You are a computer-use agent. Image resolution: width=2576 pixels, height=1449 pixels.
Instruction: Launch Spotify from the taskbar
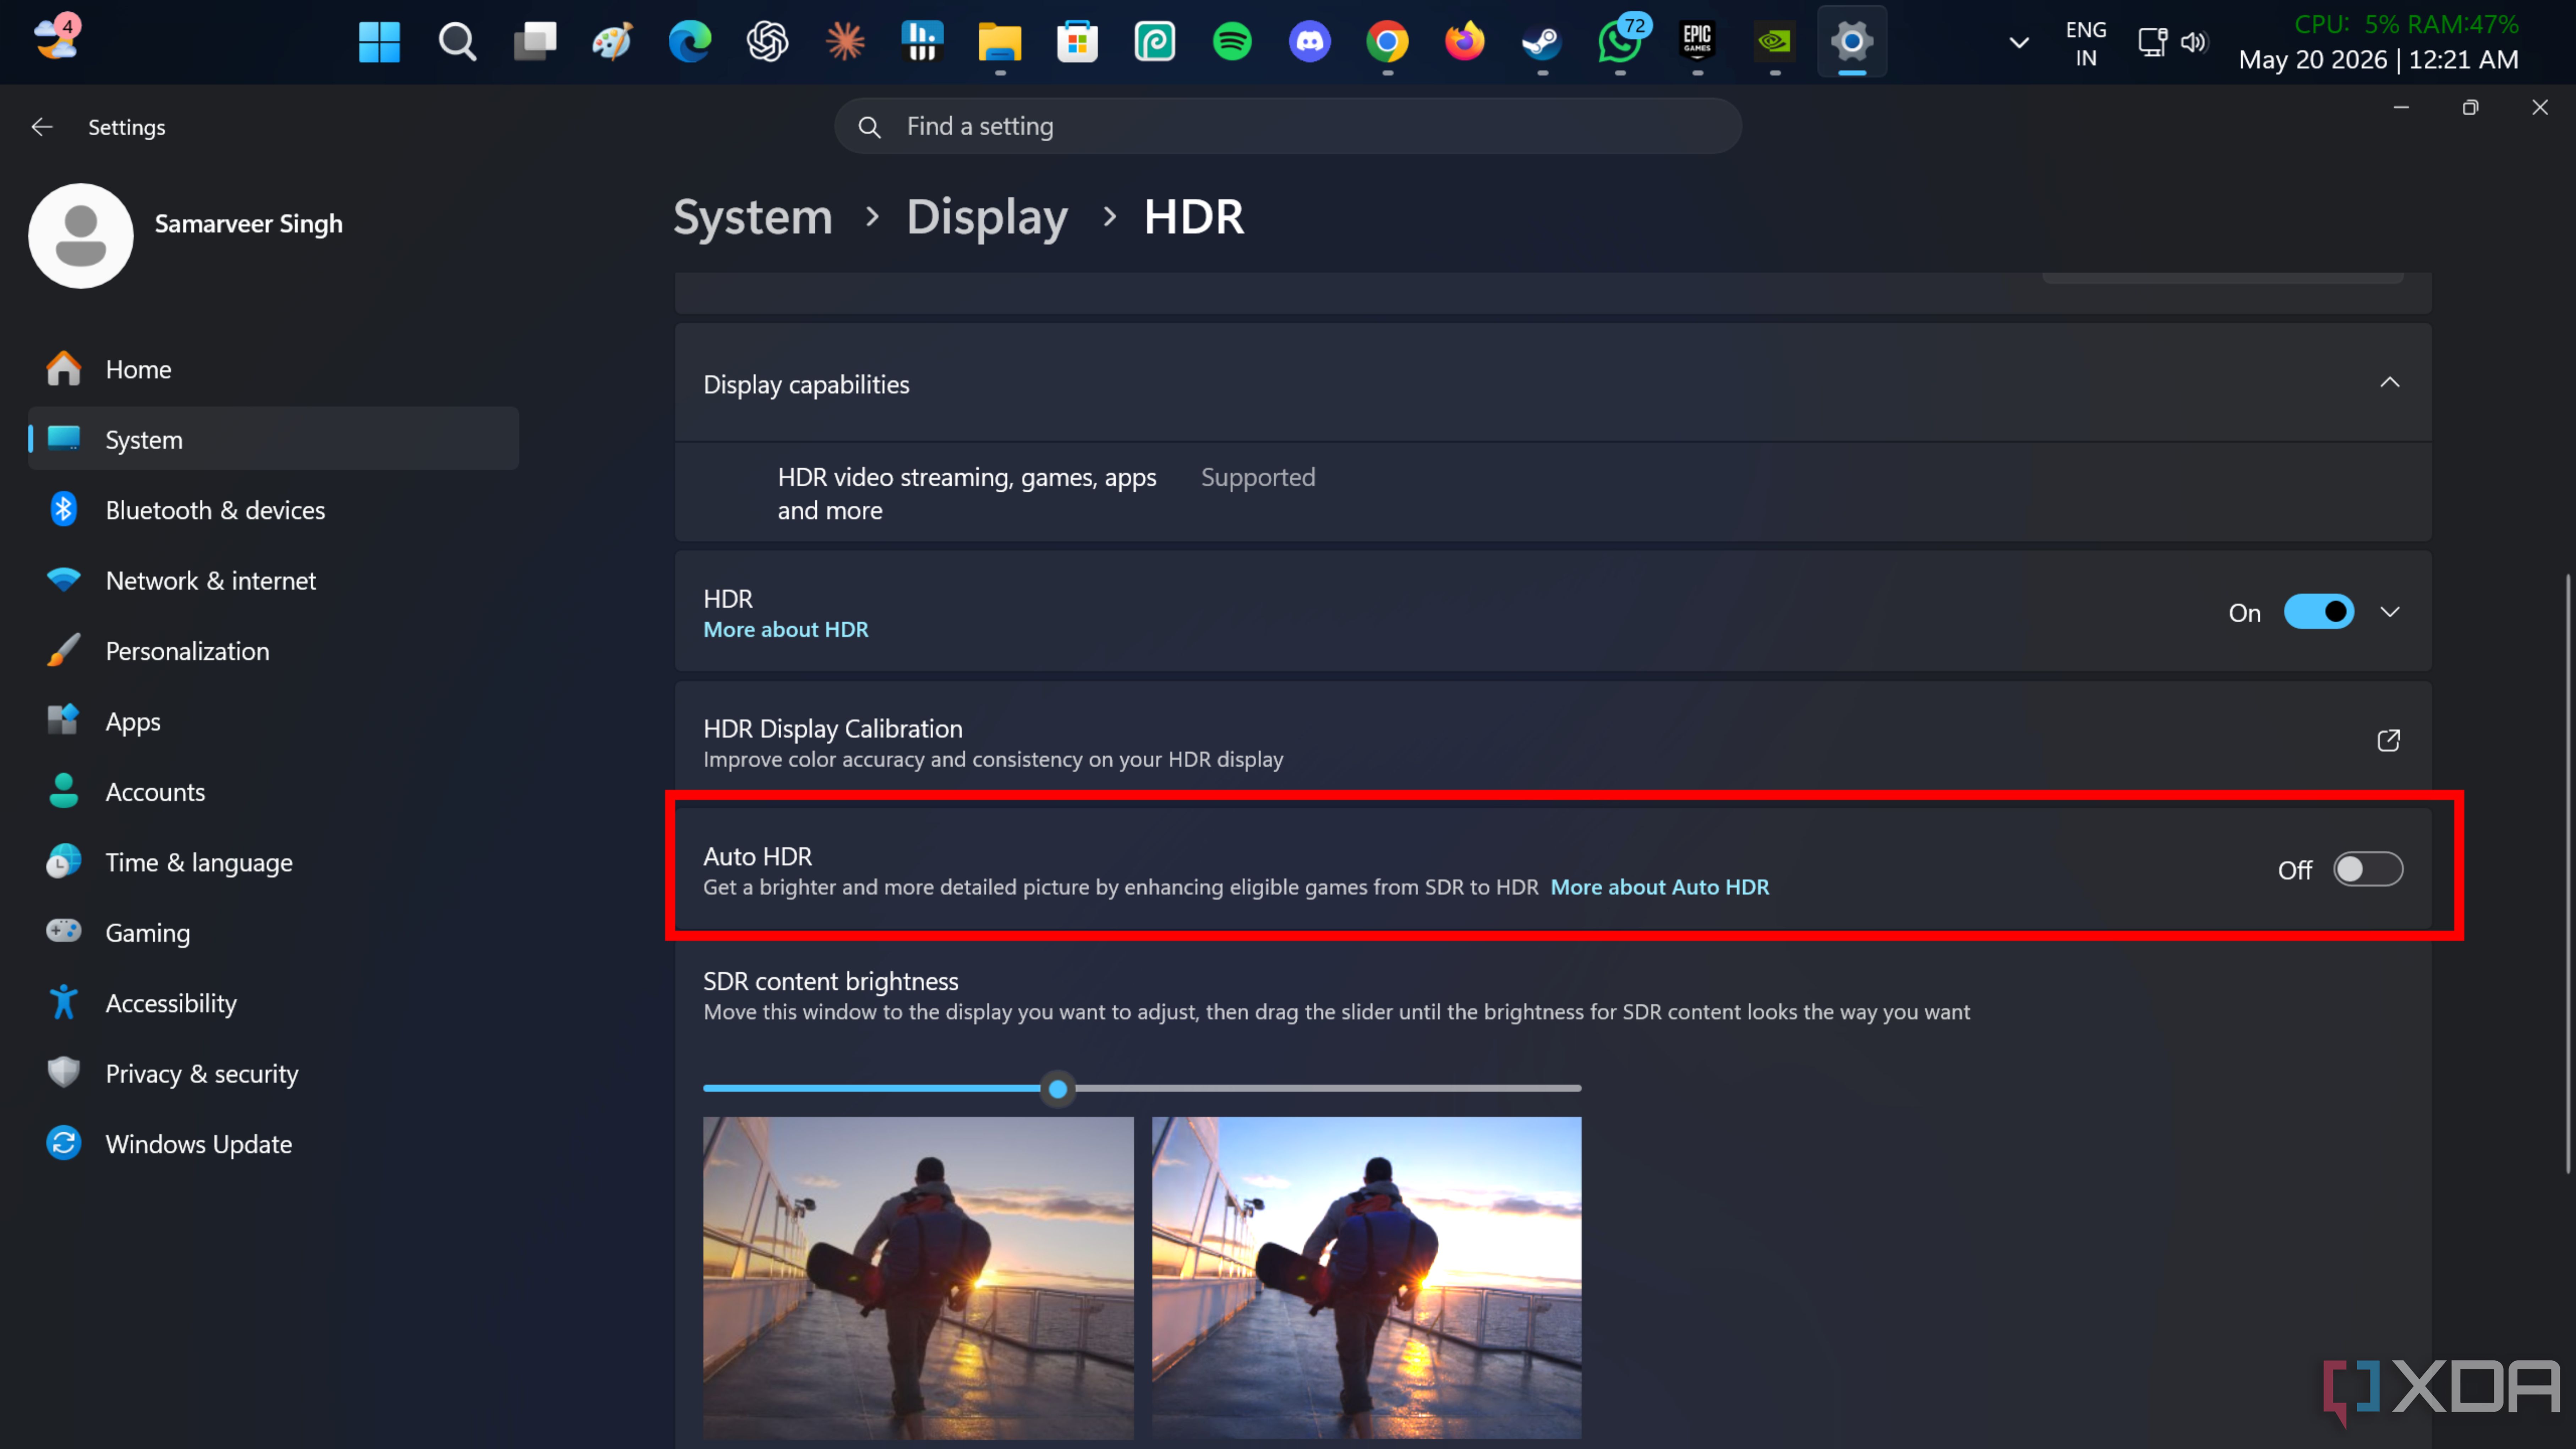1232,42
